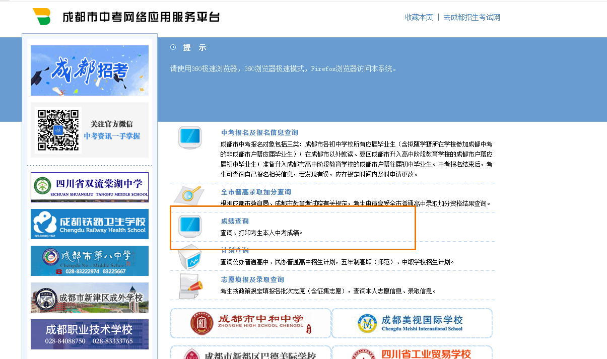Click the 成都招考 banner image

pos(90,70)
